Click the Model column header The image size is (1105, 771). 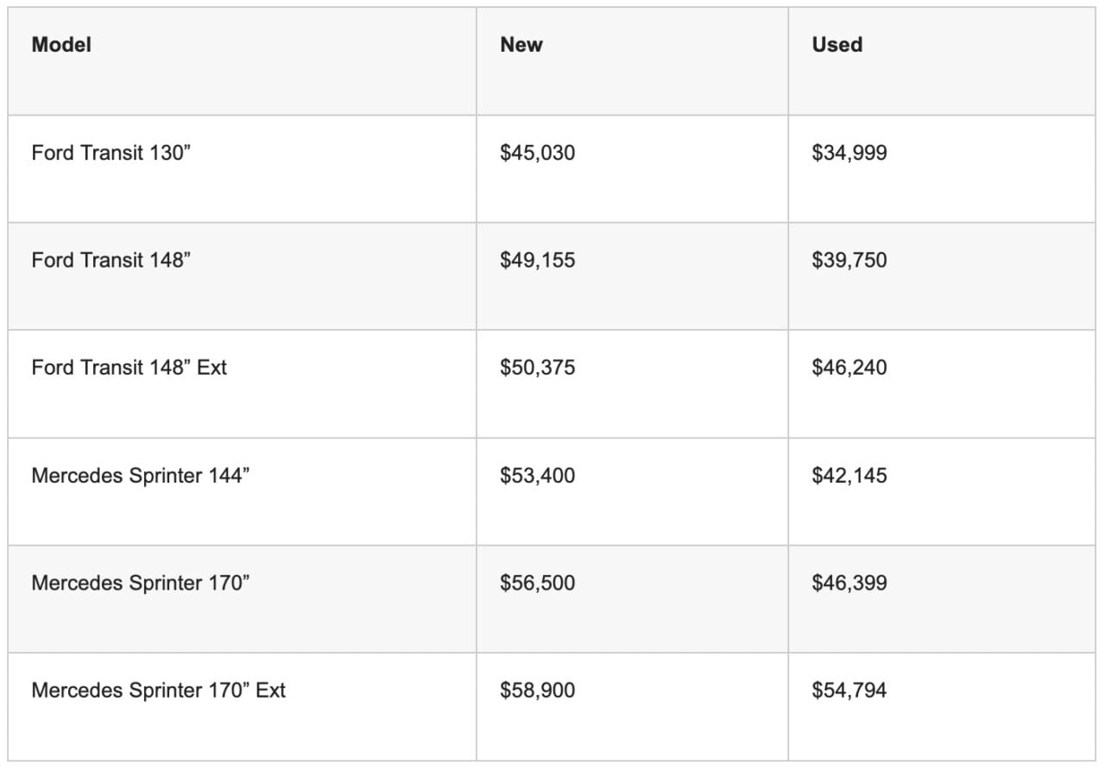[61, 45]
